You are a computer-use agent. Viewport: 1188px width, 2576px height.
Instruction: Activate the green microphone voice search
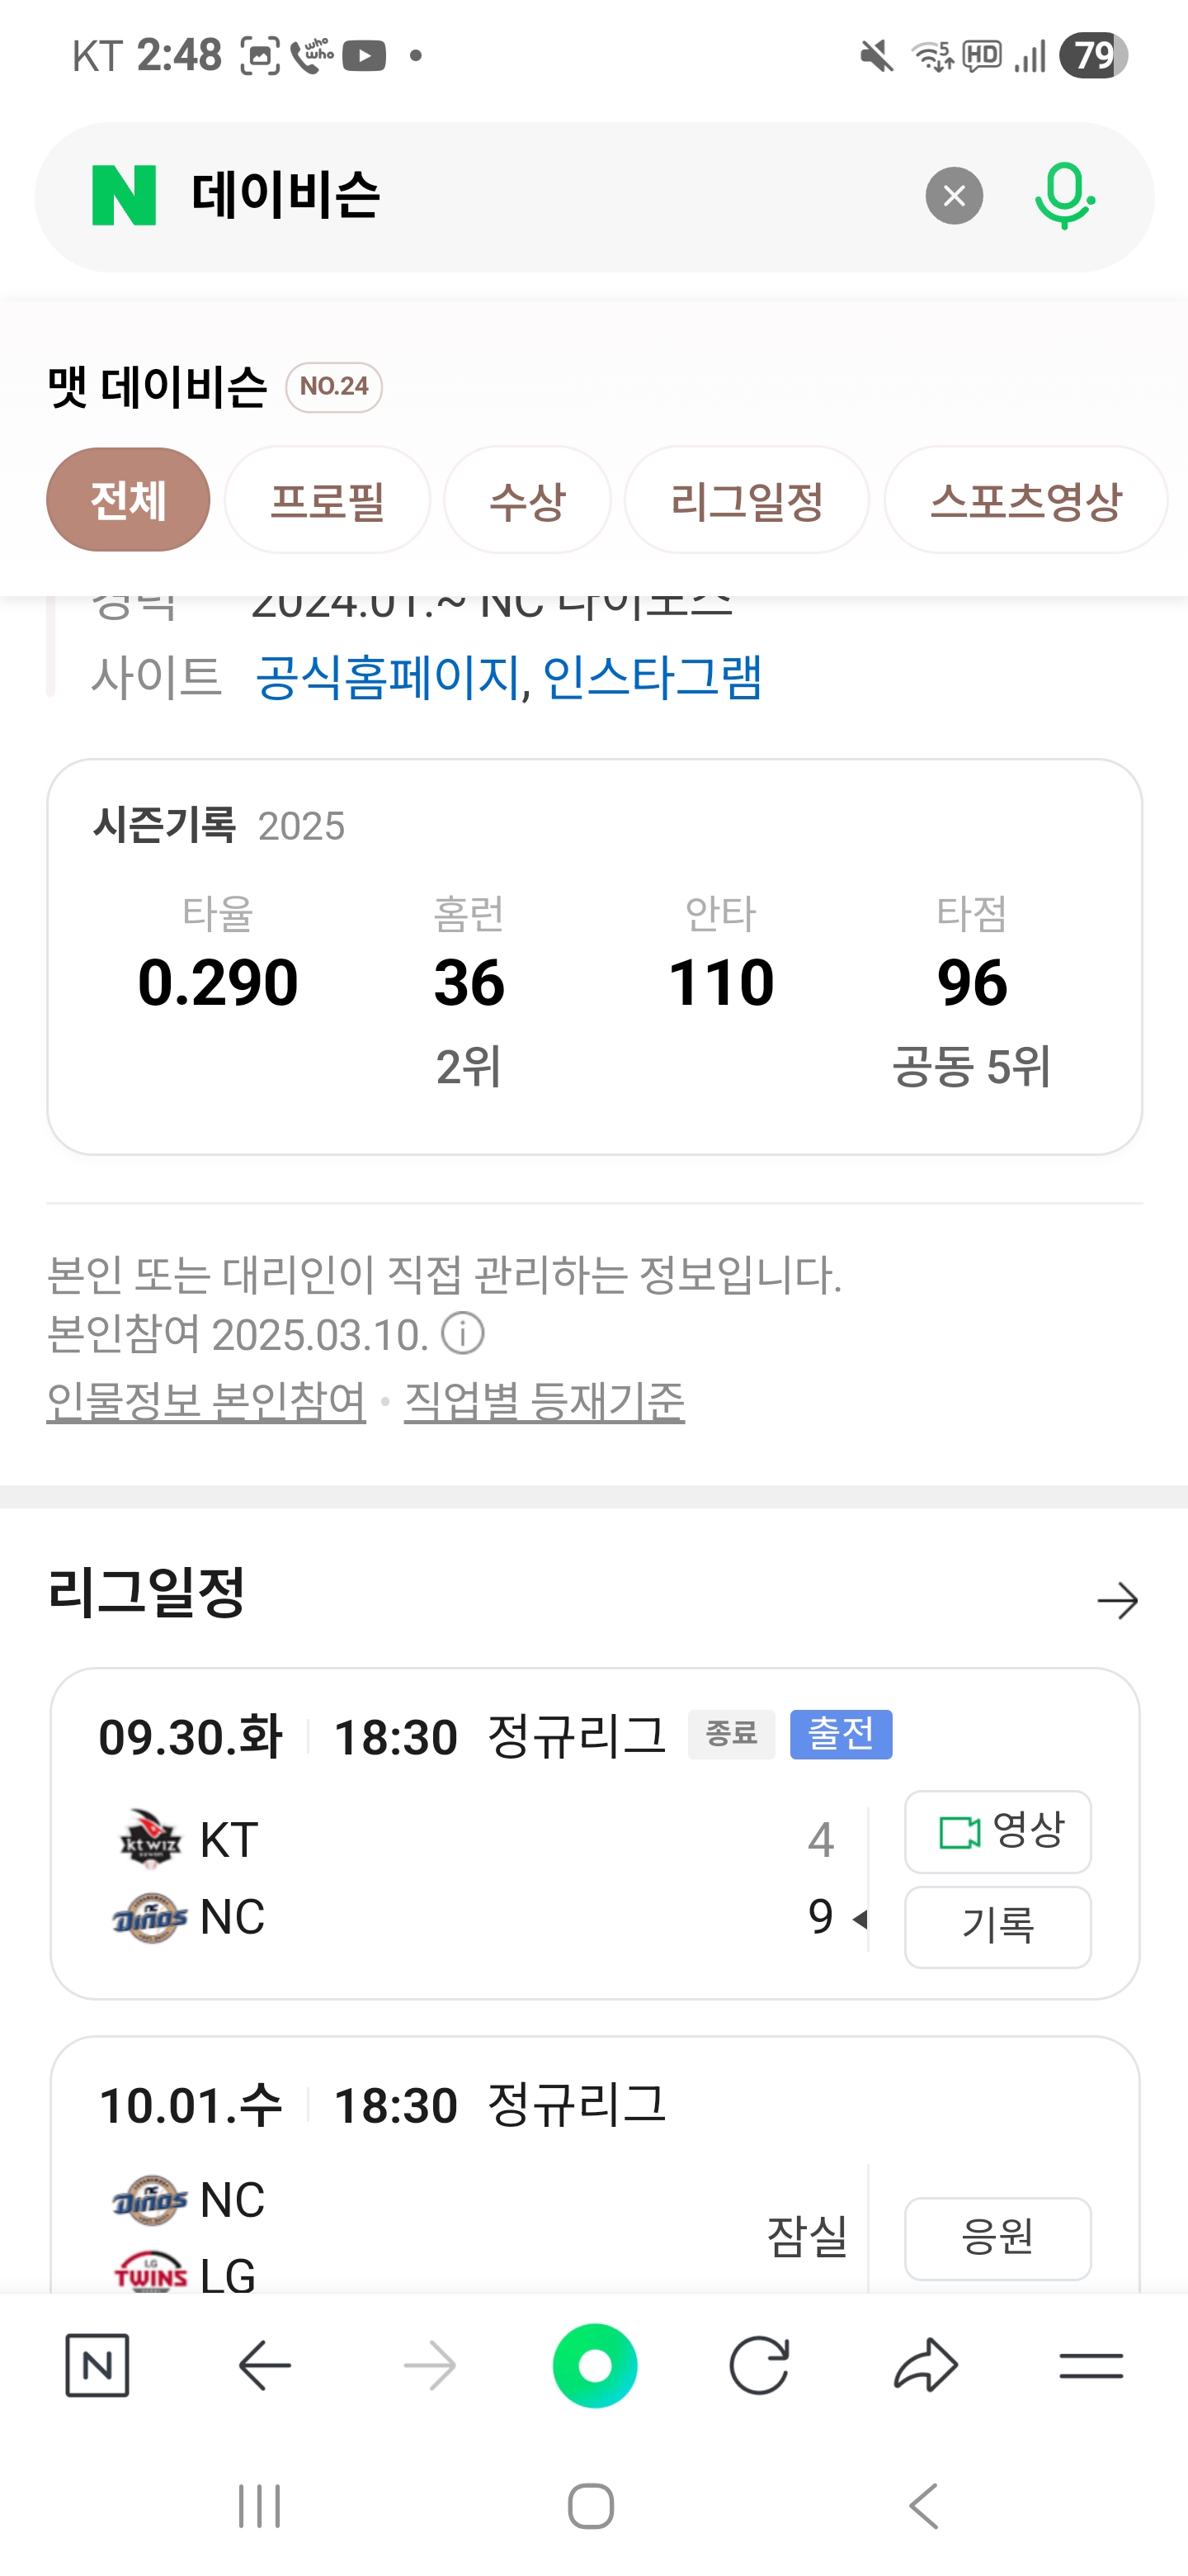[x=1063, y=196]
